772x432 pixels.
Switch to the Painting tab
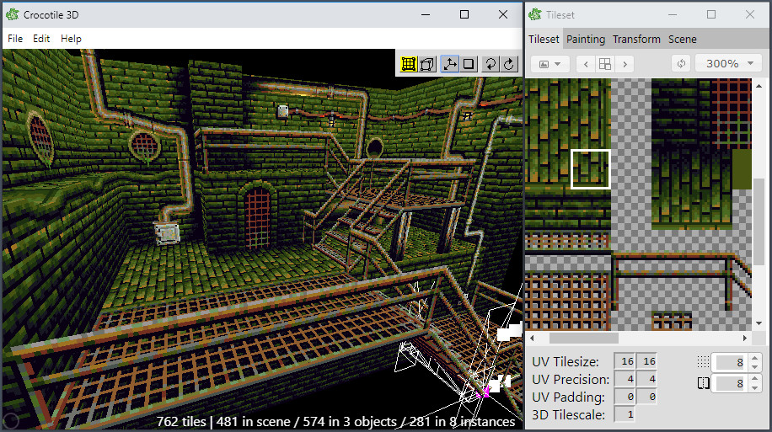586,39
